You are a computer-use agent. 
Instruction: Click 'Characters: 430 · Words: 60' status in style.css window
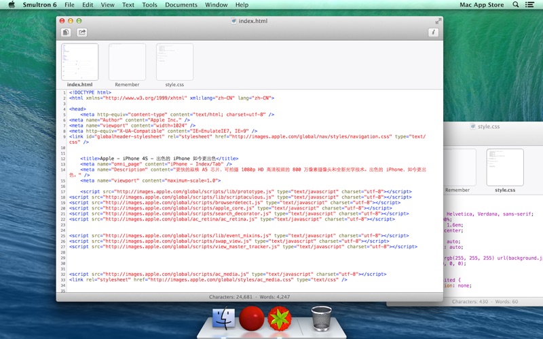click(485, 302)
